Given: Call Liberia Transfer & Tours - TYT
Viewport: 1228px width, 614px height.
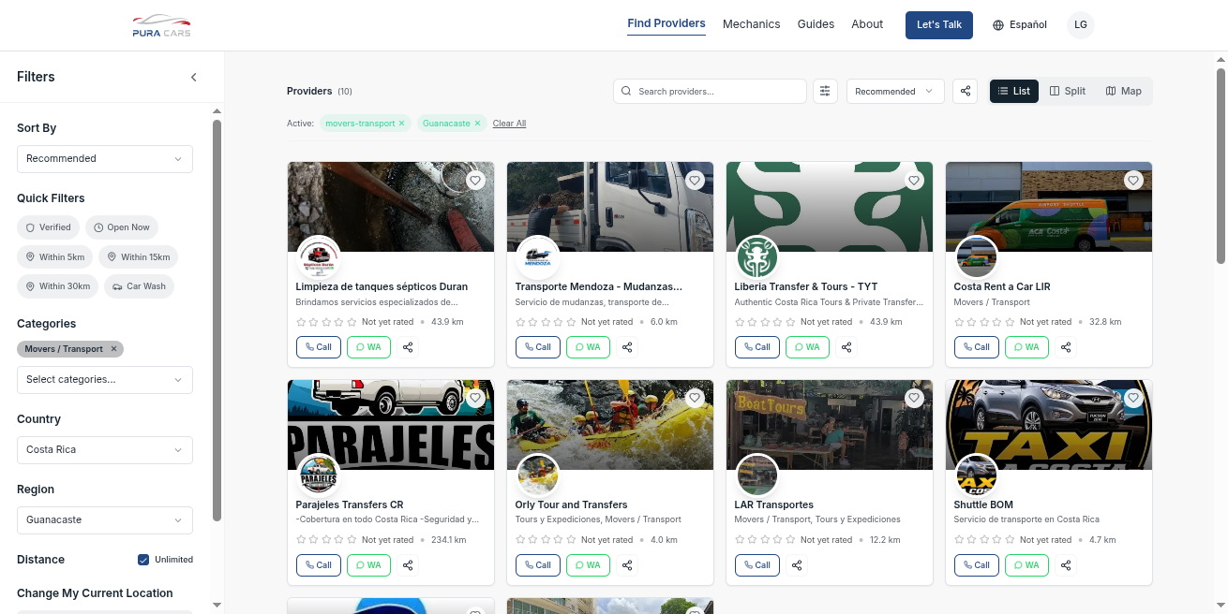Looking at the screenshot, I should coord(757,347).
